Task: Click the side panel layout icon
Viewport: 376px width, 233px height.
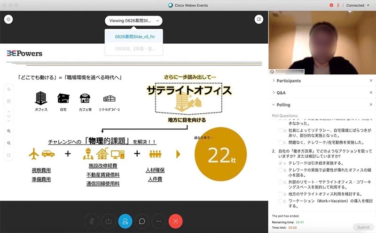Action: pyautogui.click(x=258, y=20)
